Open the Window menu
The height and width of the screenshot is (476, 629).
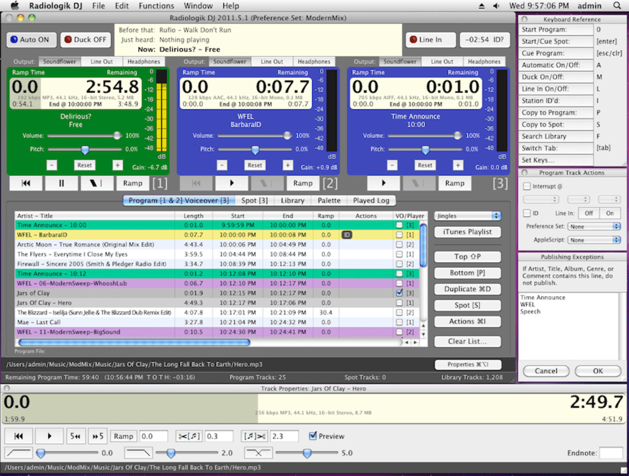[x=198, y=6]
